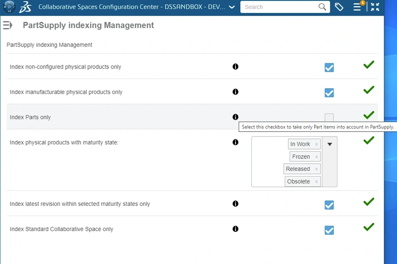
Task: Click the Frozen tag label
Action: point(301,157)
